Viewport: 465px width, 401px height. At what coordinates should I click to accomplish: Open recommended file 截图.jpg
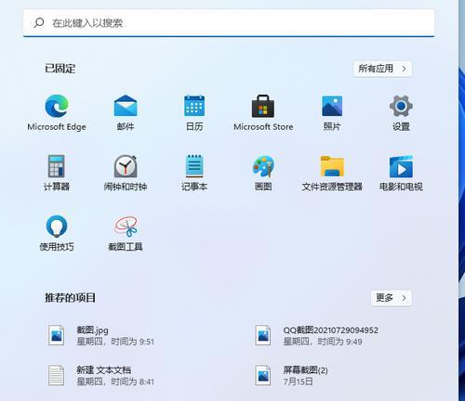coord(101,336)
